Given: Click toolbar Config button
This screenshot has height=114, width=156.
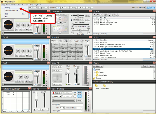Looking at the screenshot, I should 74,8.
